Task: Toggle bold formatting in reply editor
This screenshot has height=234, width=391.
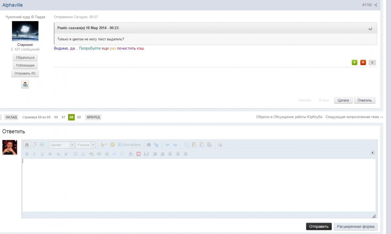Action: [x=27, y=154]
